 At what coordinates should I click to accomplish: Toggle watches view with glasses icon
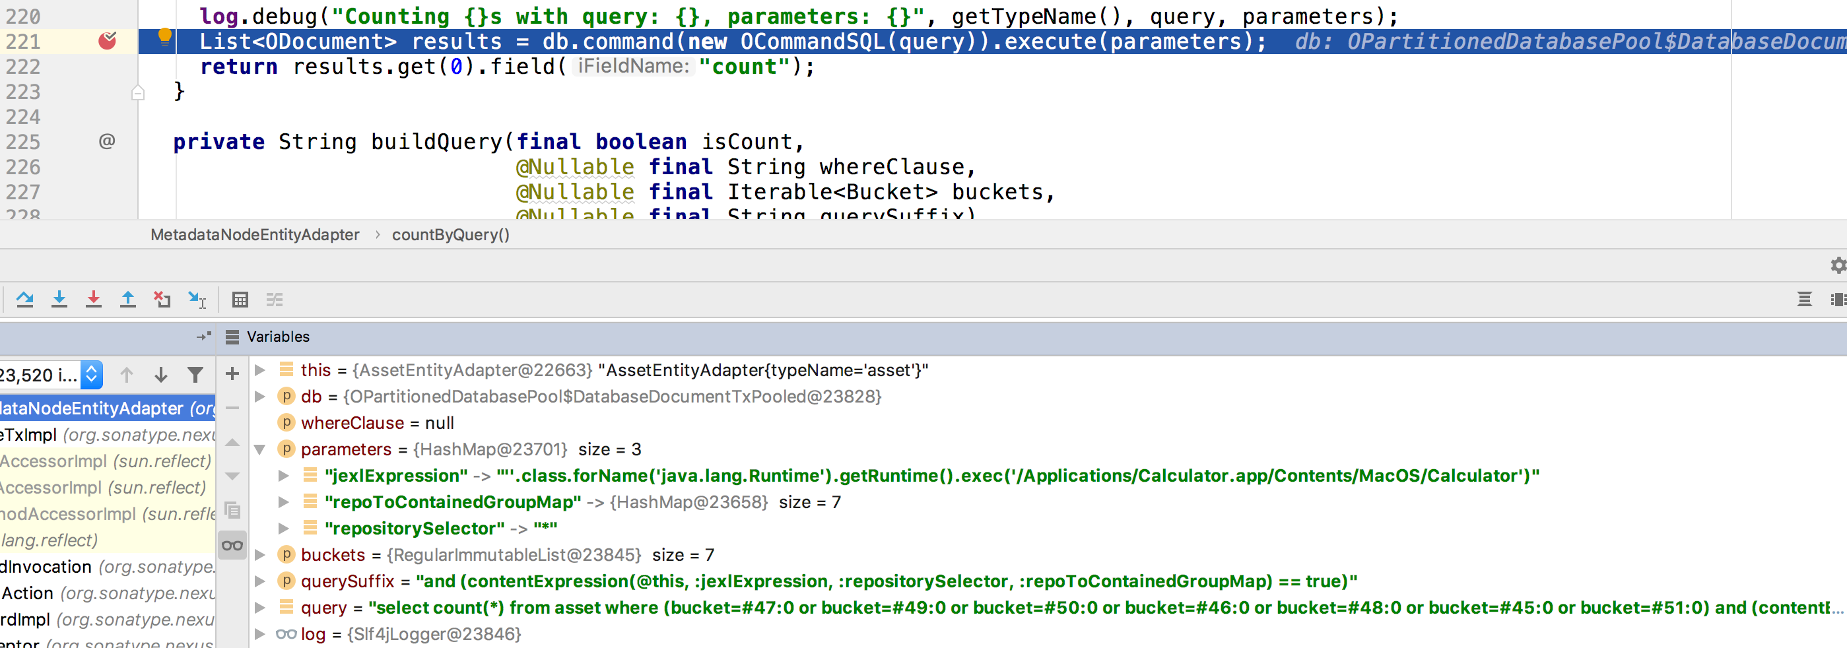pyautogui.click(x=232, y=546)
